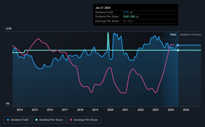
Task: Click the 2021 x-axis label
Action: tap(125, 110)
